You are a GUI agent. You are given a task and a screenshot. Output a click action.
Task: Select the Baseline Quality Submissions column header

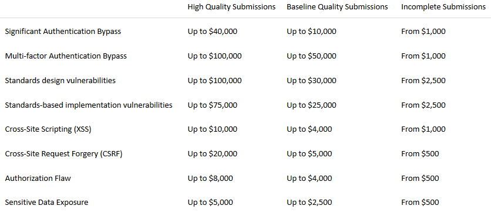(x=337, y=7)
